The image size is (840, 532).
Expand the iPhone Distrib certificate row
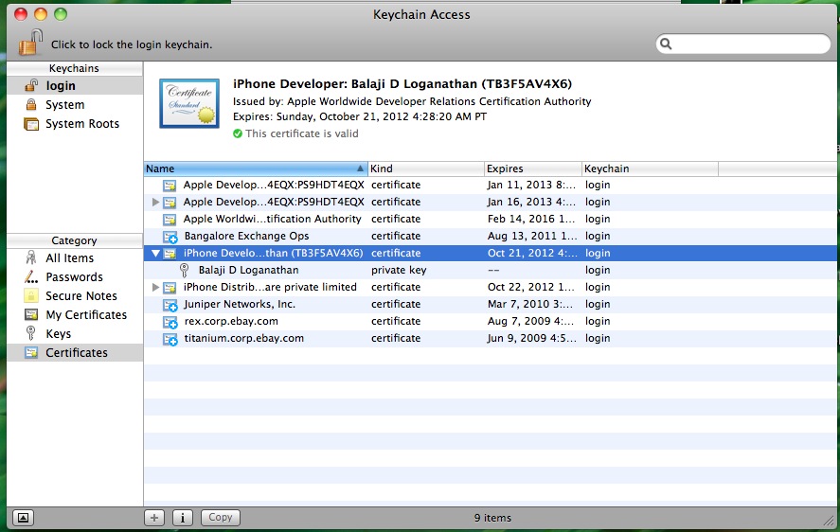tap(155, 287)
